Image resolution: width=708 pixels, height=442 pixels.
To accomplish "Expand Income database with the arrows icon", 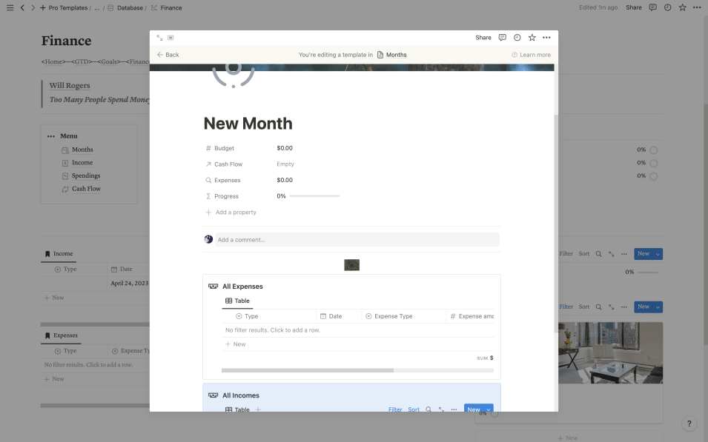I will [x=611, y=254].
